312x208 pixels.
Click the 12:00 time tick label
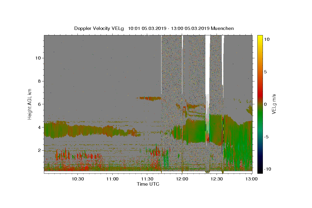point(182,179)
